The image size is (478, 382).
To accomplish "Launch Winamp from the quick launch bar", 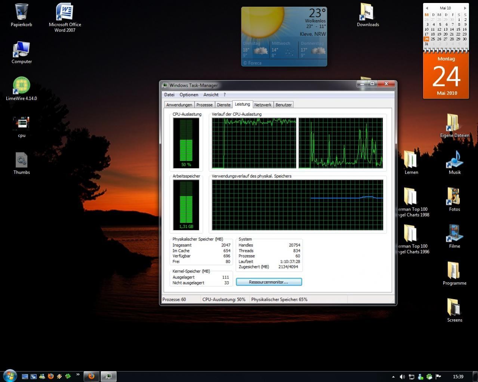I will (59, 376).
